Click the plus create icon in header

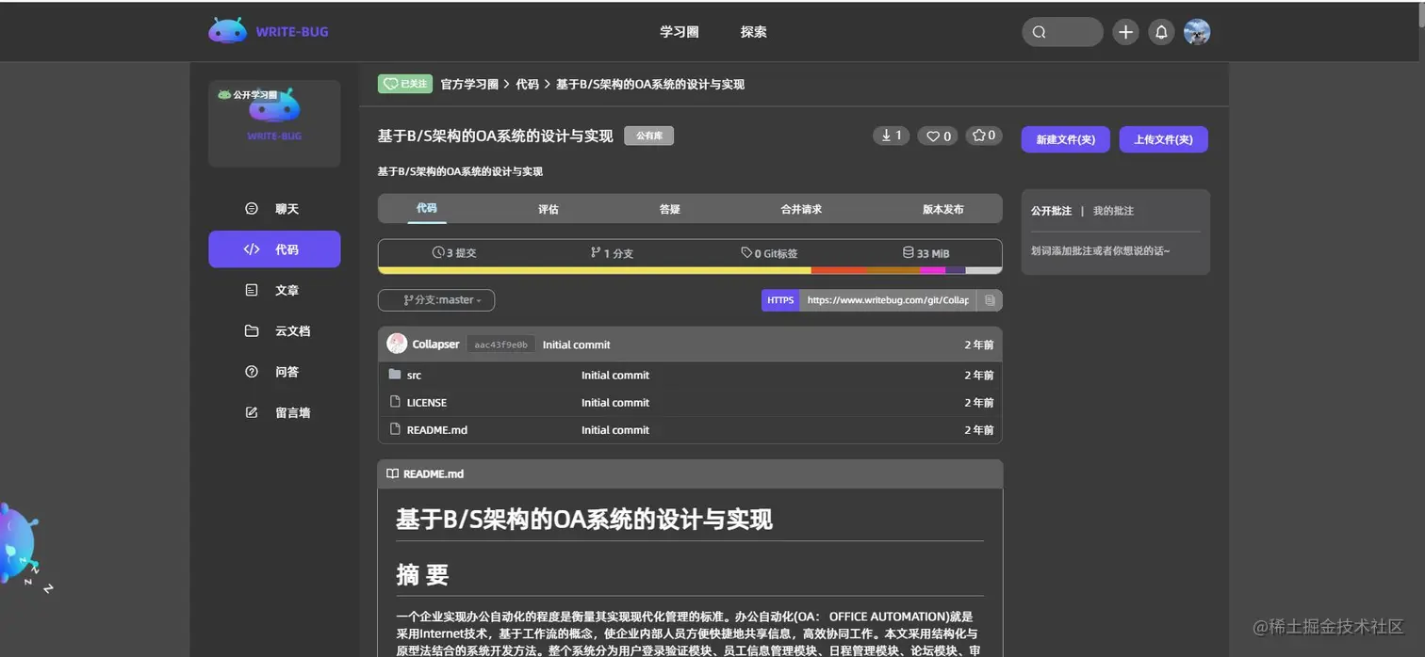click(1125, 32)
